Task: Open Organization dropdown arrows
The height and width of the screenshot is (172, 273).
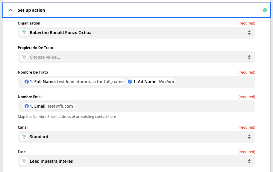Action: [249, 33]
